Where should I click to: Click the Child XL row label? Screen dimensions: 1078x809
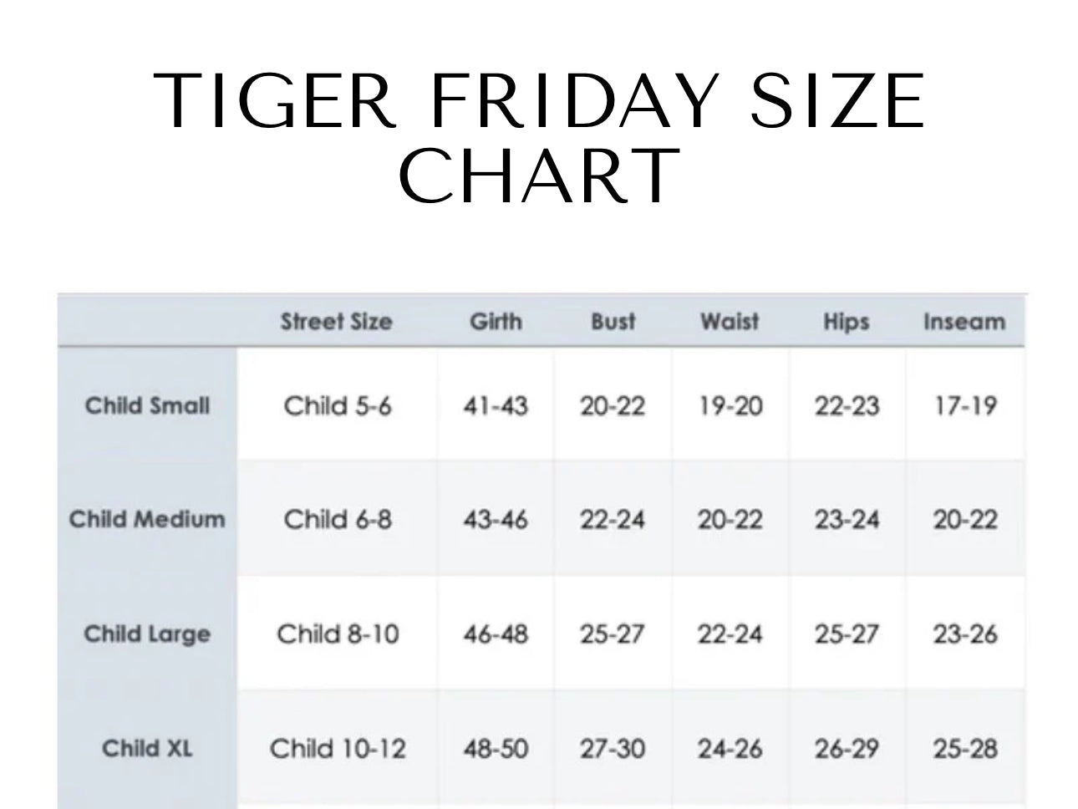pos(147,748)
